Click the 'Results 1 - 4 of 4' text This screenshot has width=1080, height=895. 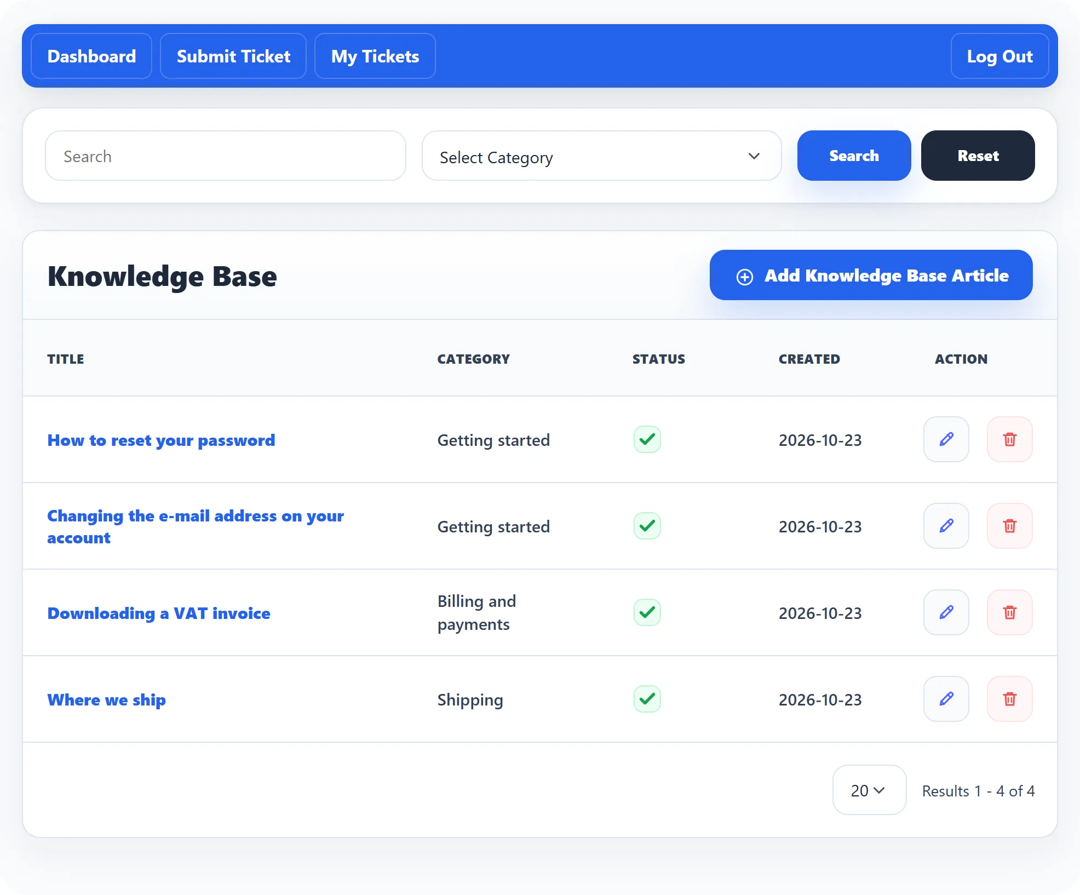point(978,791)
